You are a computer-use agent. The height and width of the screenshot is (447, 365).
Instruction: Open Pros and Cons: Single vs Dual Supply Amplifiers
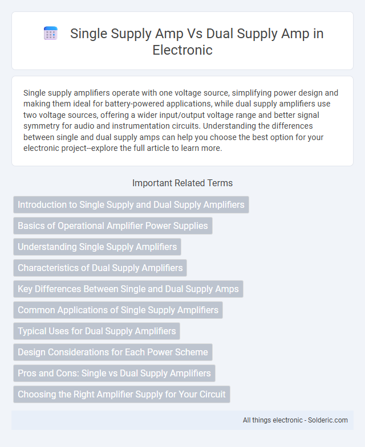click(114, 374)
